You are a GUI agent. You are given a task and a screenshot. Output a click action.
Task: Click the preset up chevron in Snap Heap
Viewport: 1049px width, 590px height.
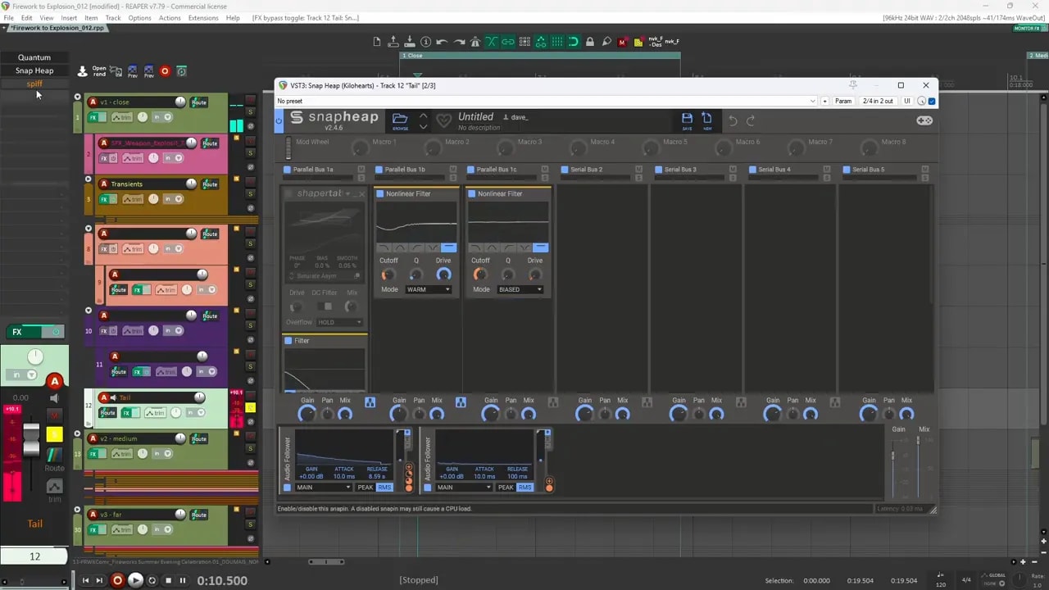423,116
